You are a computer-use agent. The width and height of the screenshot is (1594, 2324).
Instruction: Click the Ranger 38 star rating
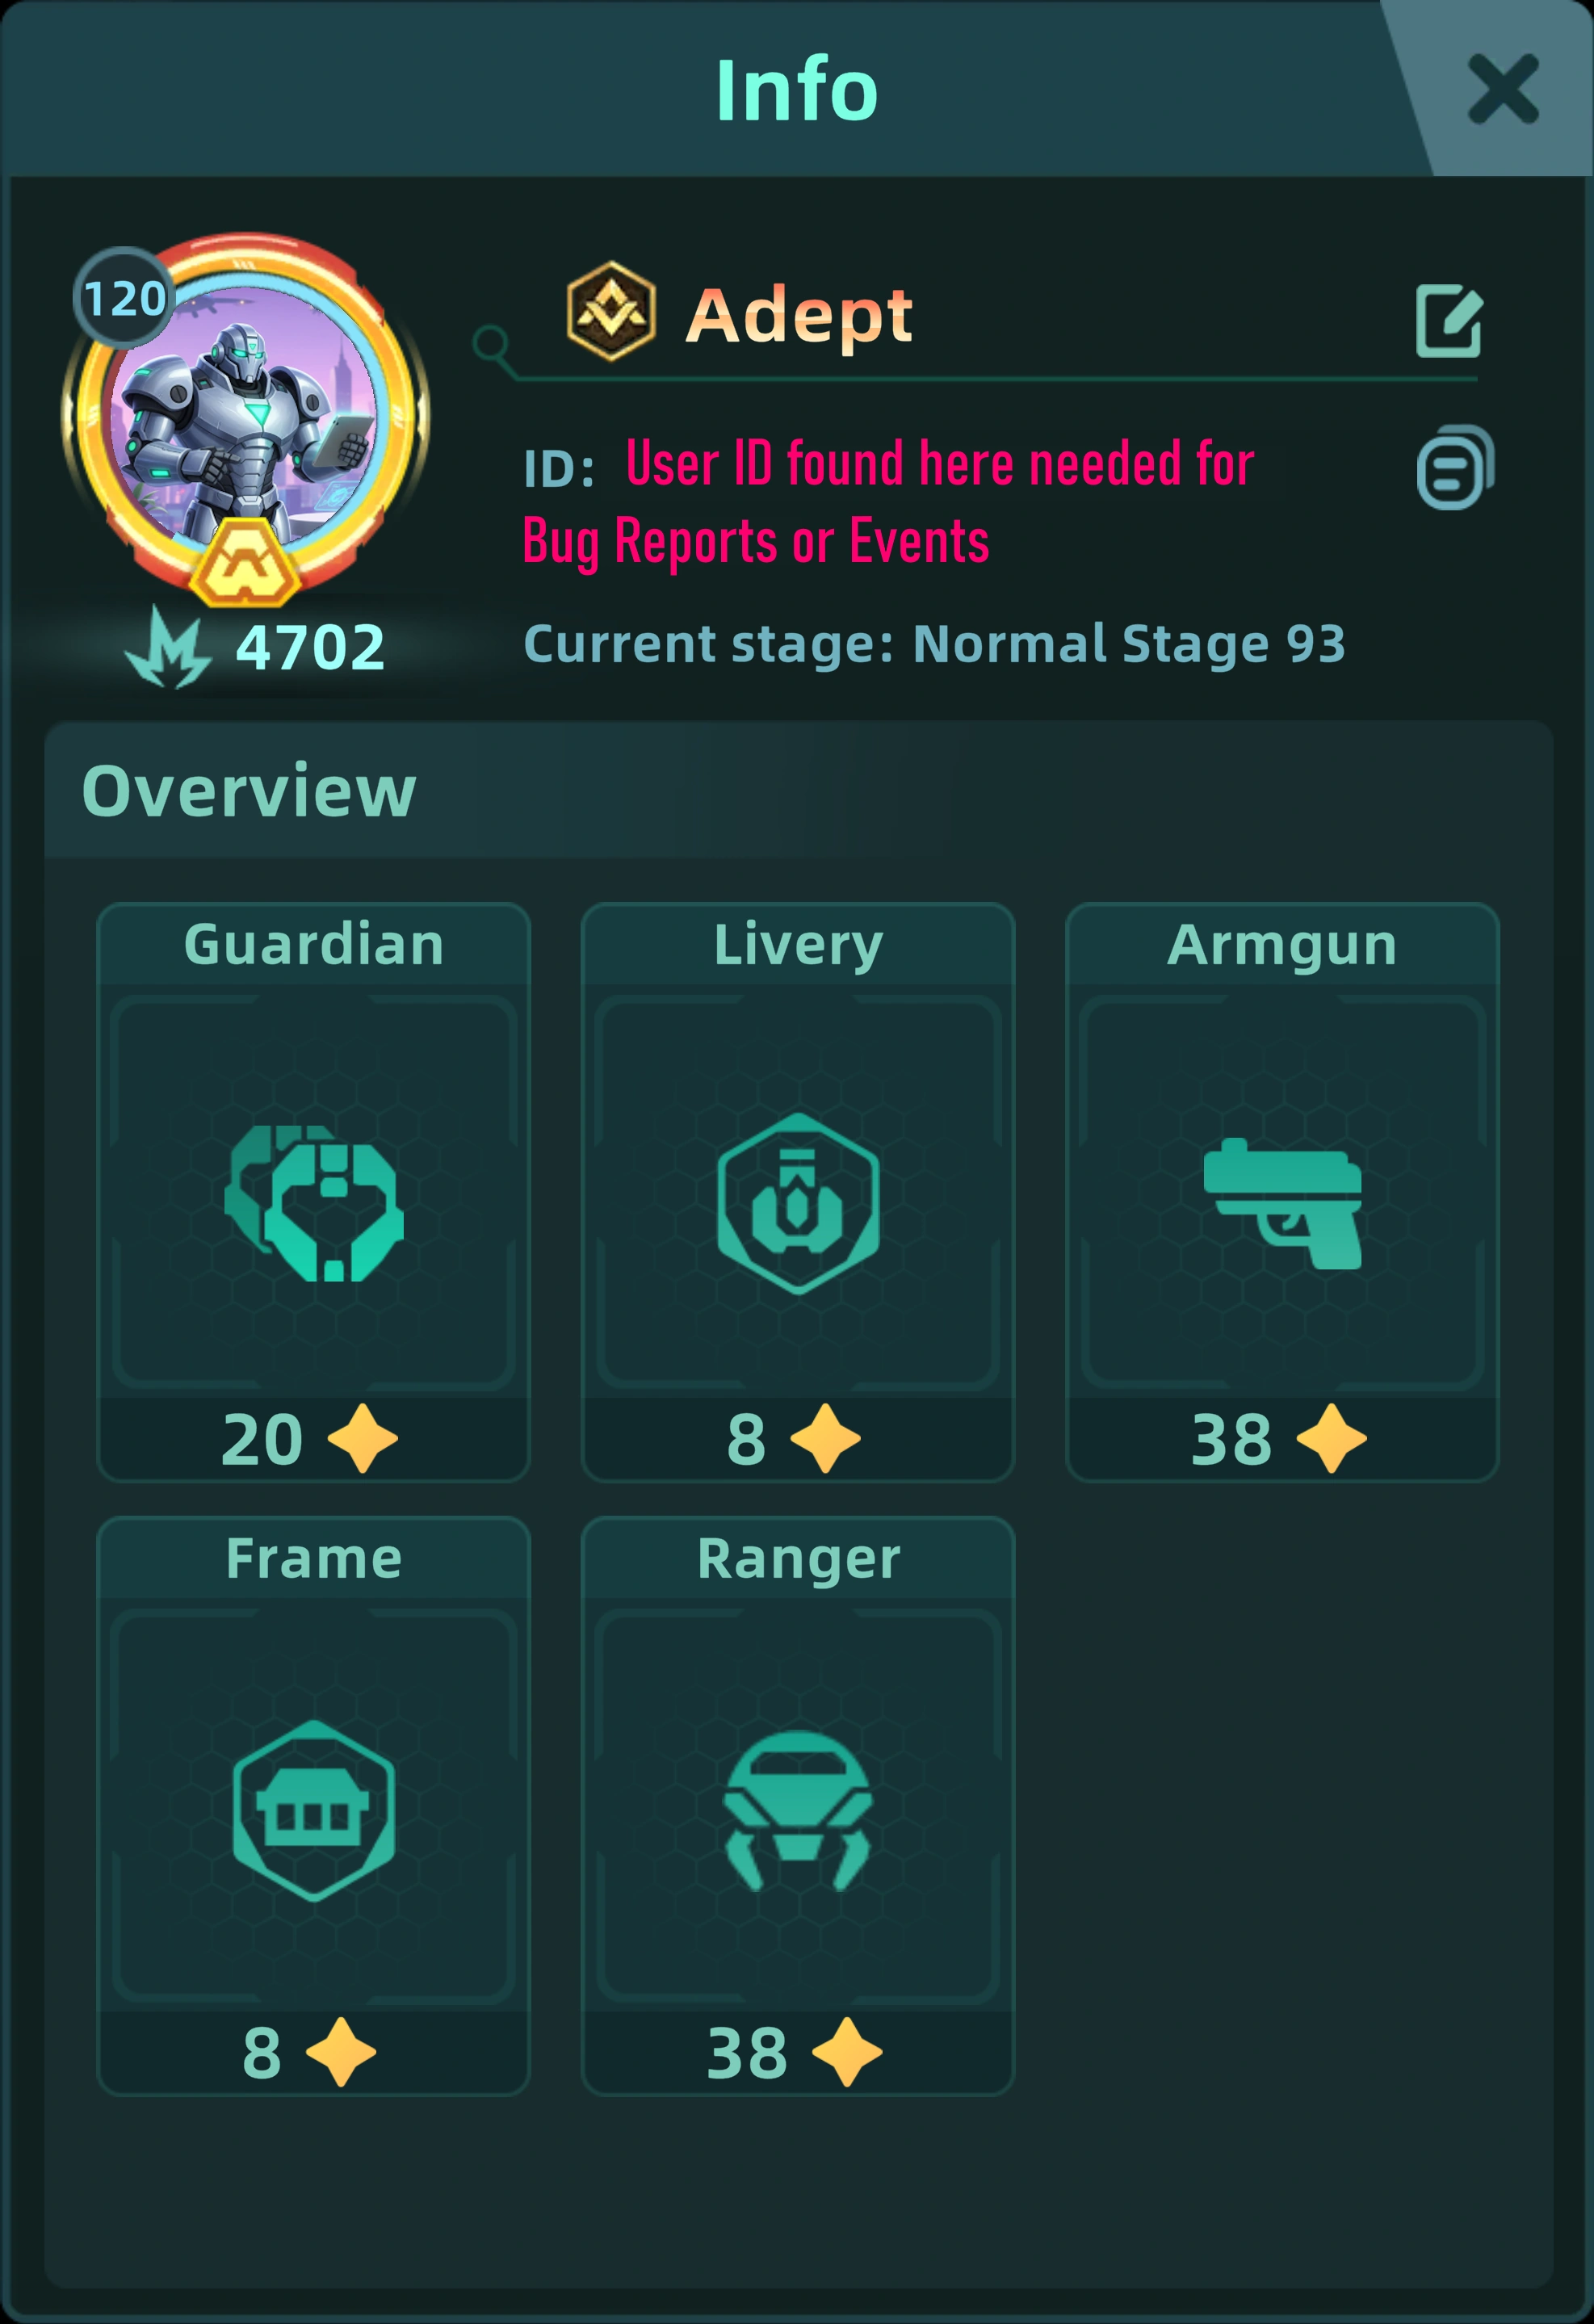(795, 2052)
